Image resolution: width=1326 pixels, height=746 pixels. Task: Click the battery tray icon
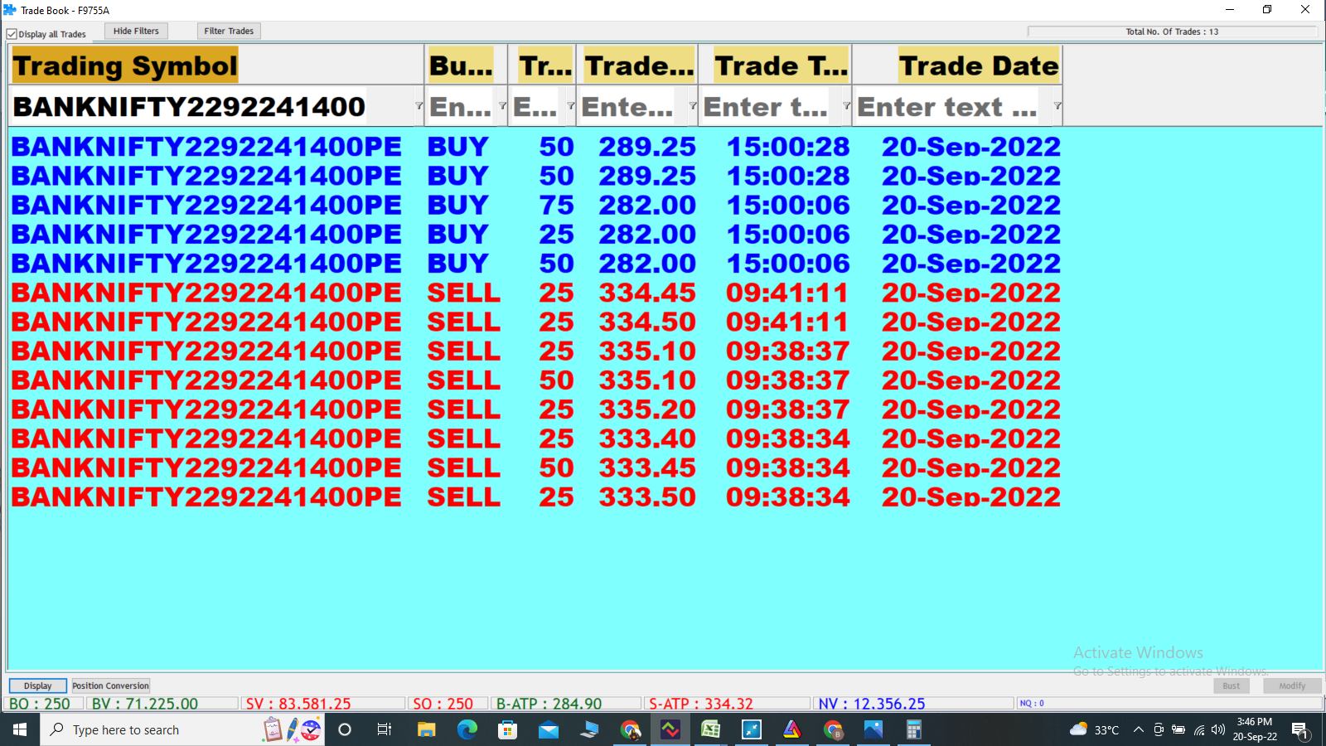point(1178,729)
